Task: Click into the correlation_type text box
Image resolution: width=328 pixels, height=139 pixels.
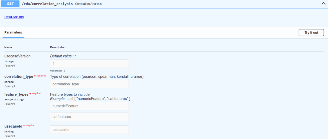Action: 89,84
